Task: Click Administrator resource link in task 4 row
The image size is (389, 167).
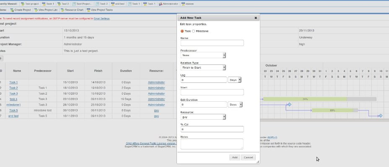Action: pos(156,99)
